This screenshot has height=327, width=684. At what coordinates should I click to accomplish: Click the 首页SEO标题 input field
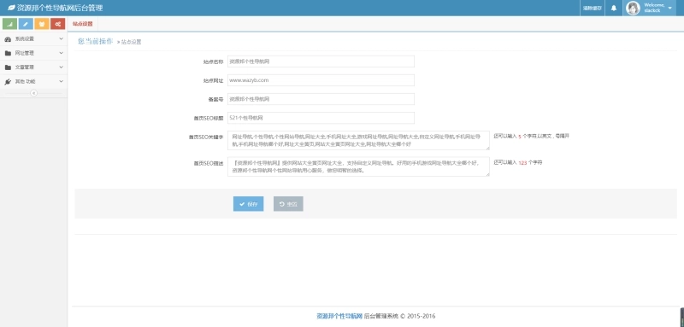pos(321,118)
